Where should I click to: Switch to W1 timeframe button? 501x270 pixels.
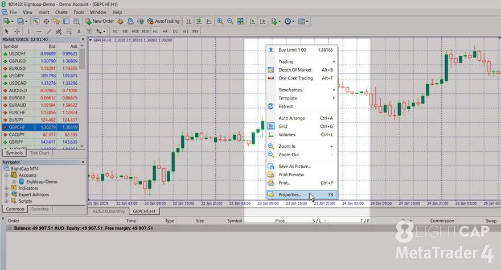(186, 31)
